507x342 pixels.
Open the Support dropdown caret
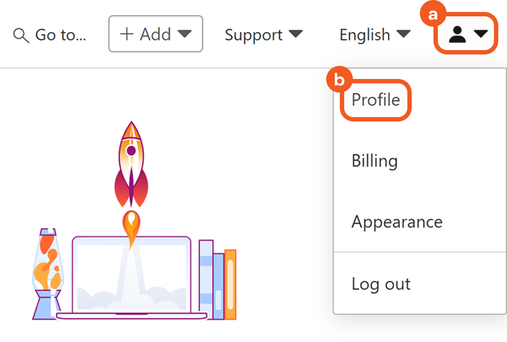(296, 34)
